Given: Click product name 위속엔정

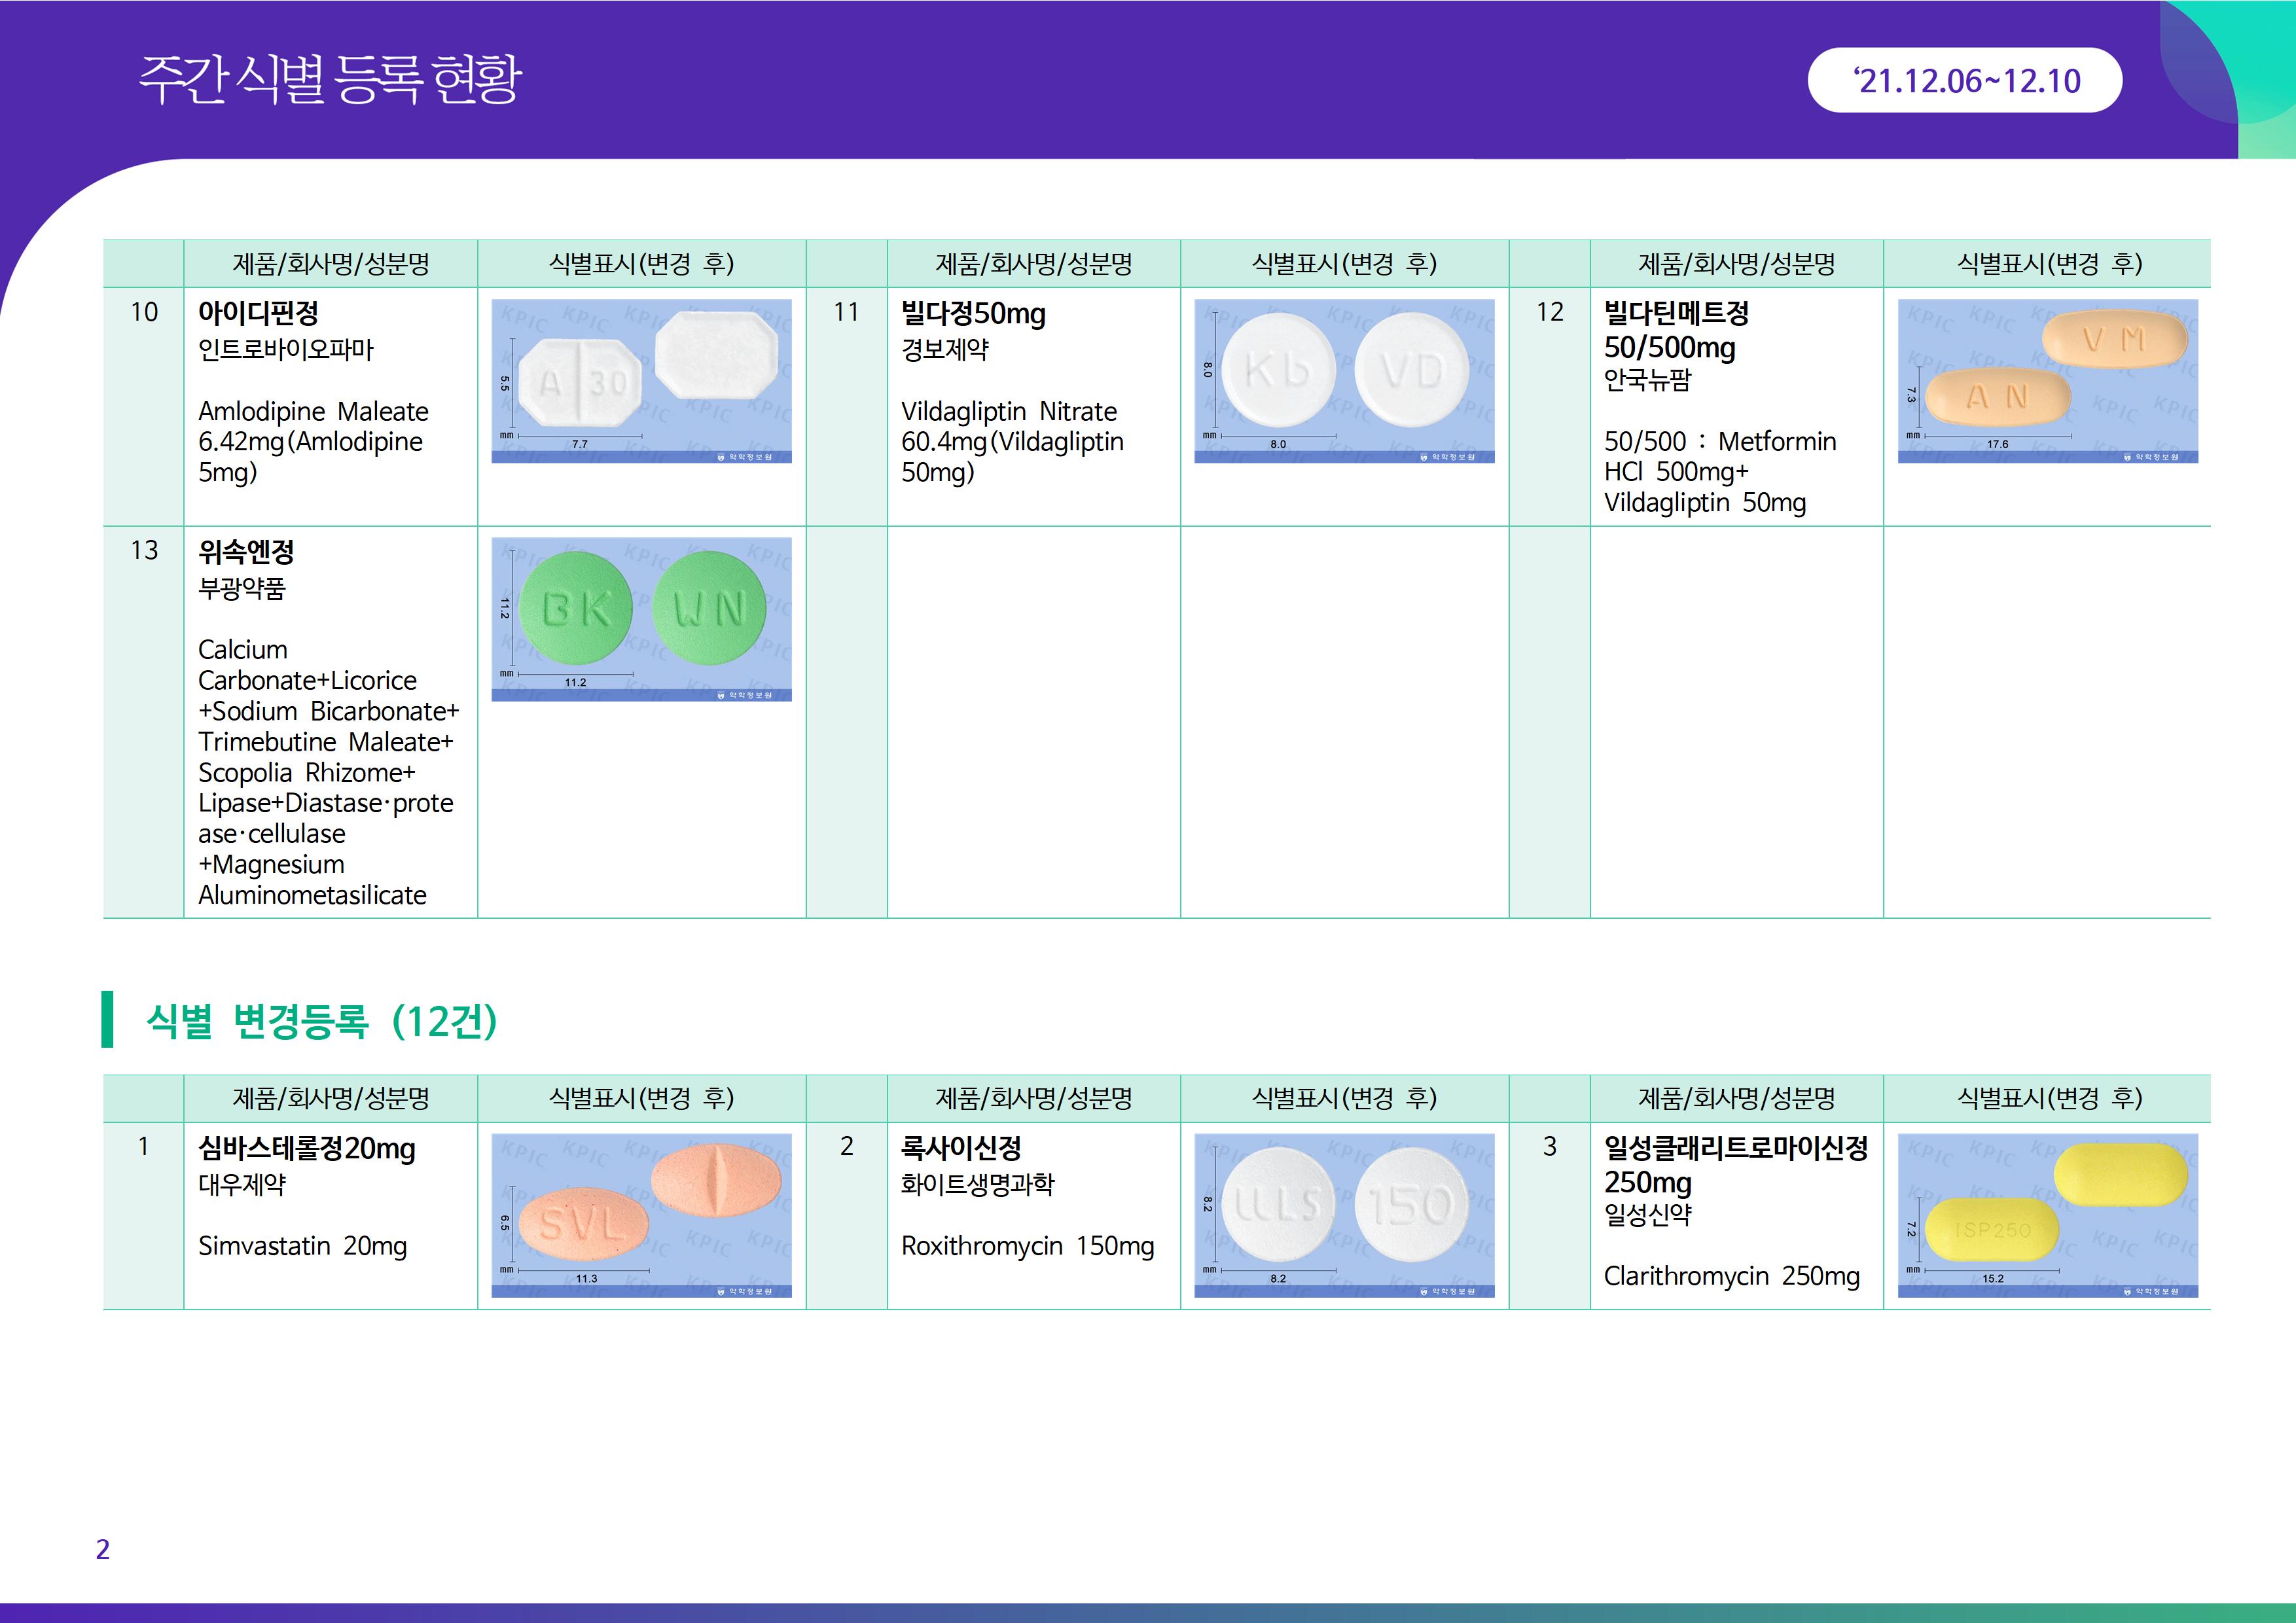Looking at the screenshot, I should (x=246, y=551).
